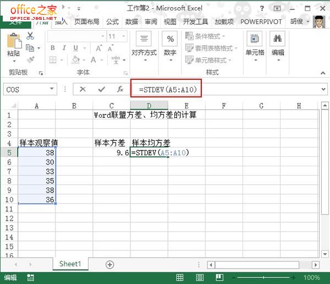Expand the formula bar
The height and width of the screenshot is (284, 330).
pos(323,89)
